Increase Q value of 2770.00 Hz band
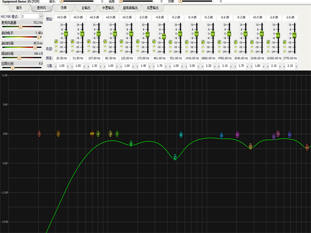 coord(296,66)
